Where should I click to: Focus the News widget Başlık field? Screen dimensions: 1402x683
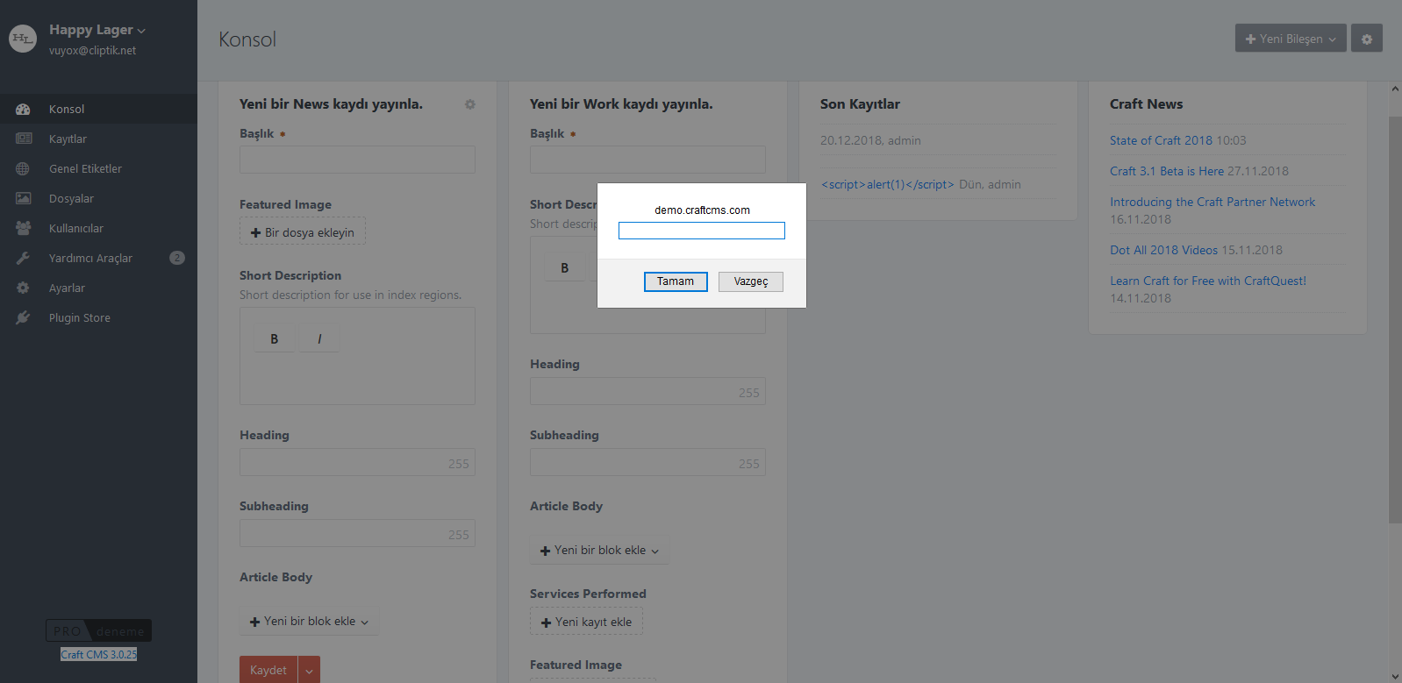(357, 160)
